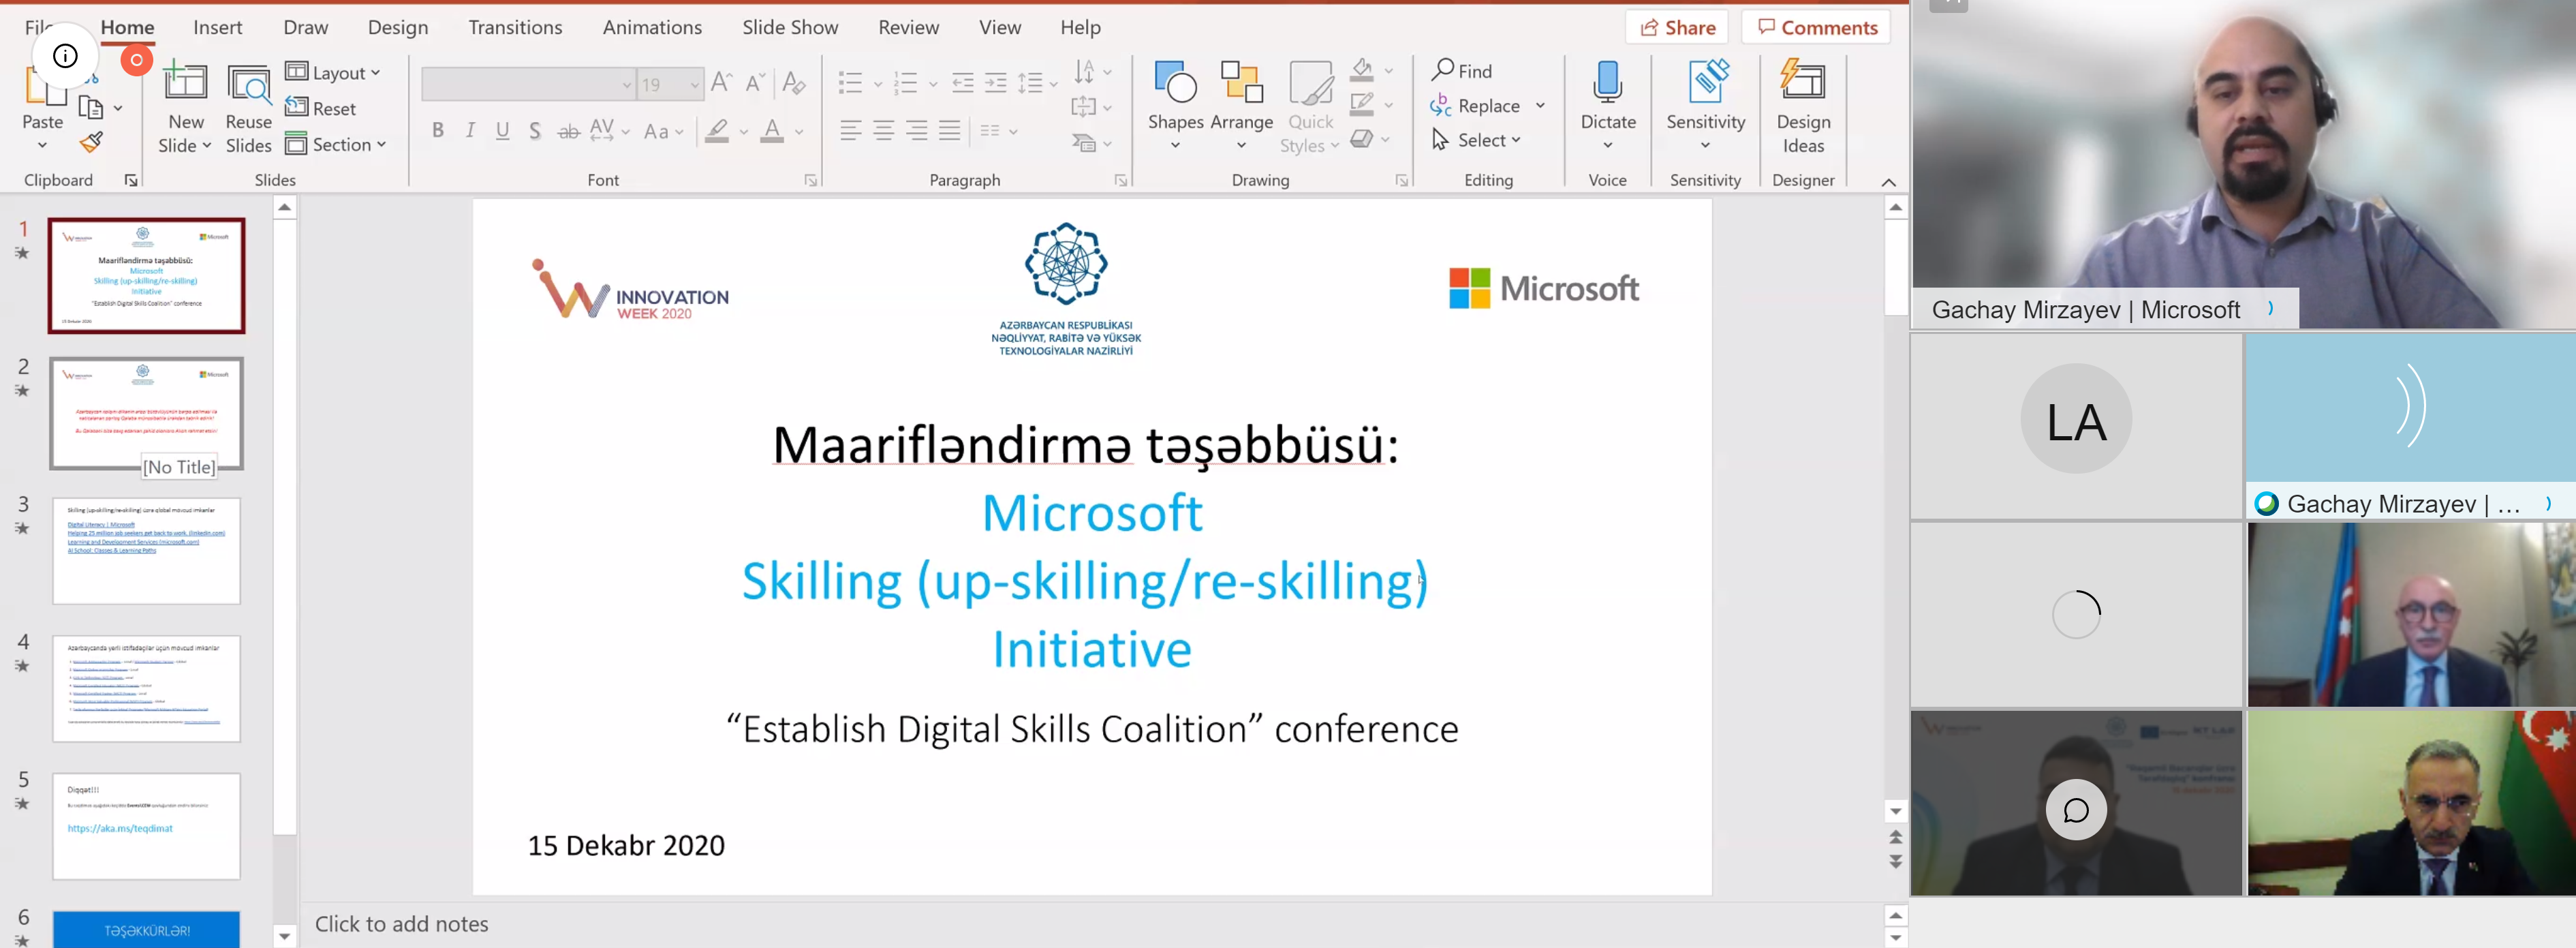
Task: Click Decrease List Level icon
Action: (x=963, y=83)
